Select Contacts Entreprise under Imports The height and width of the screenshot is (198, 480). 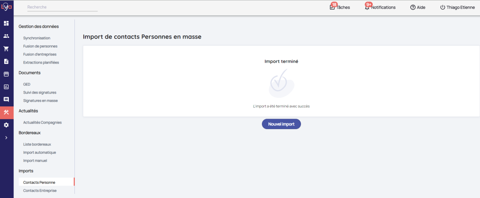(40, 191)
